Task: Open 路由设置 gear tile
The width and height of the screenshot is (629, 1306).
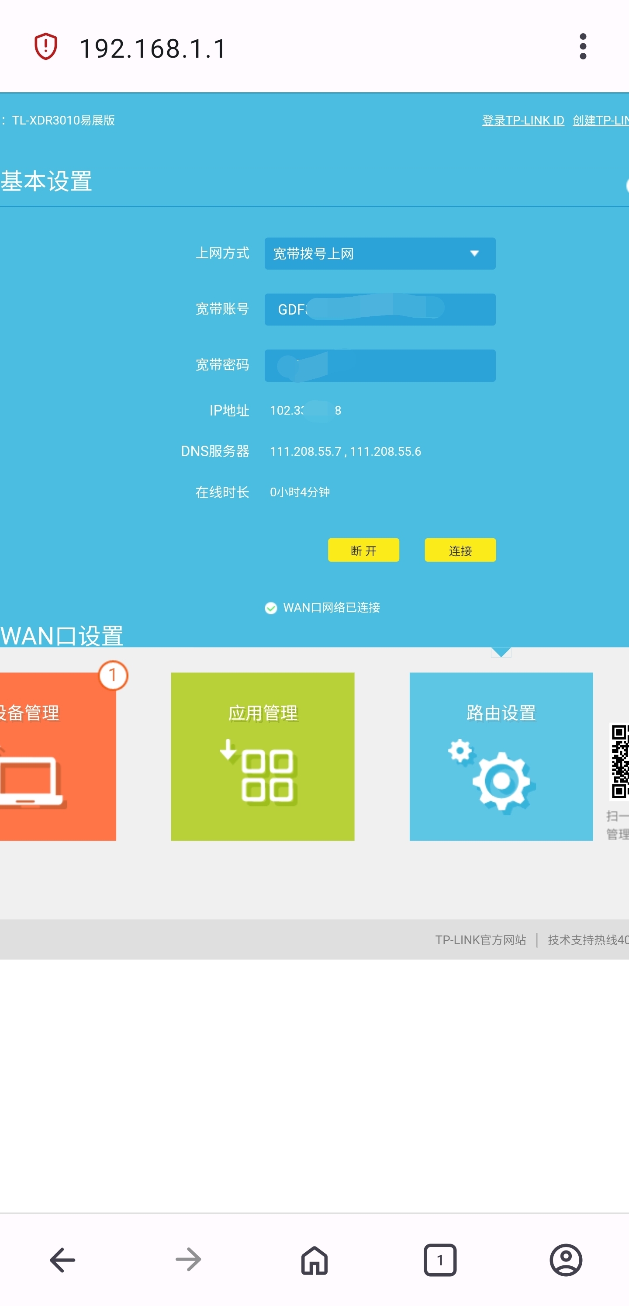Action: [501, 756]
